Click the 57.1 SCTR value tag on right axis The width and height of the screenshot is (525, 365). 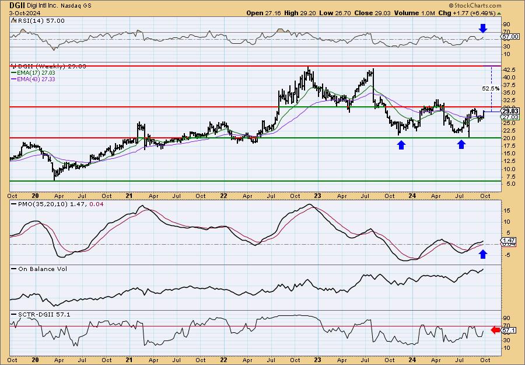[x=509, y=331]
